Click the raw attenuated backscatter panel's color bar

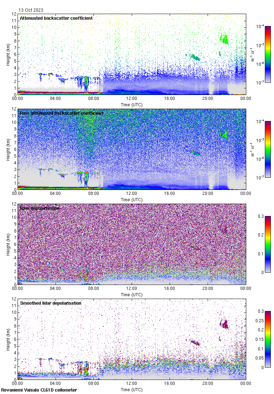[x=268, y=149]
